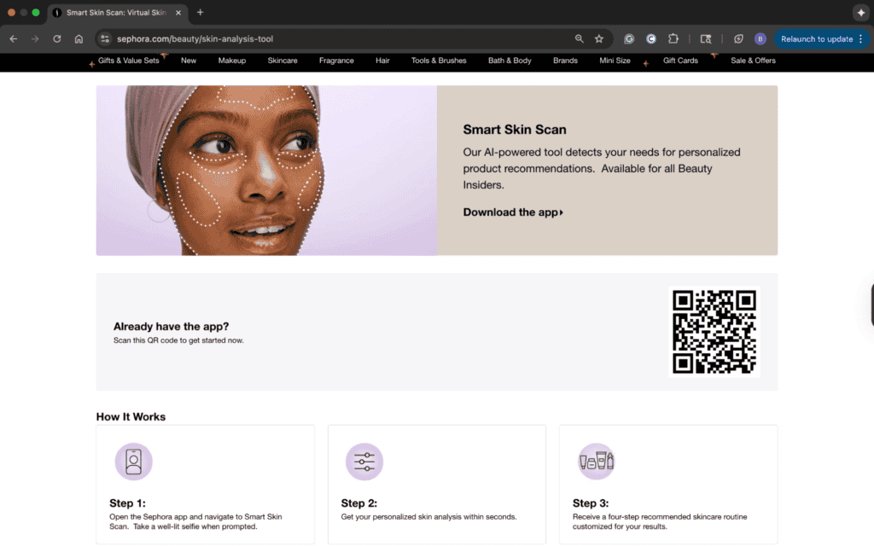The width and height of the screenshot is (874, 546).
Task: Open the Mini Size menu
Action: [615, 61]
